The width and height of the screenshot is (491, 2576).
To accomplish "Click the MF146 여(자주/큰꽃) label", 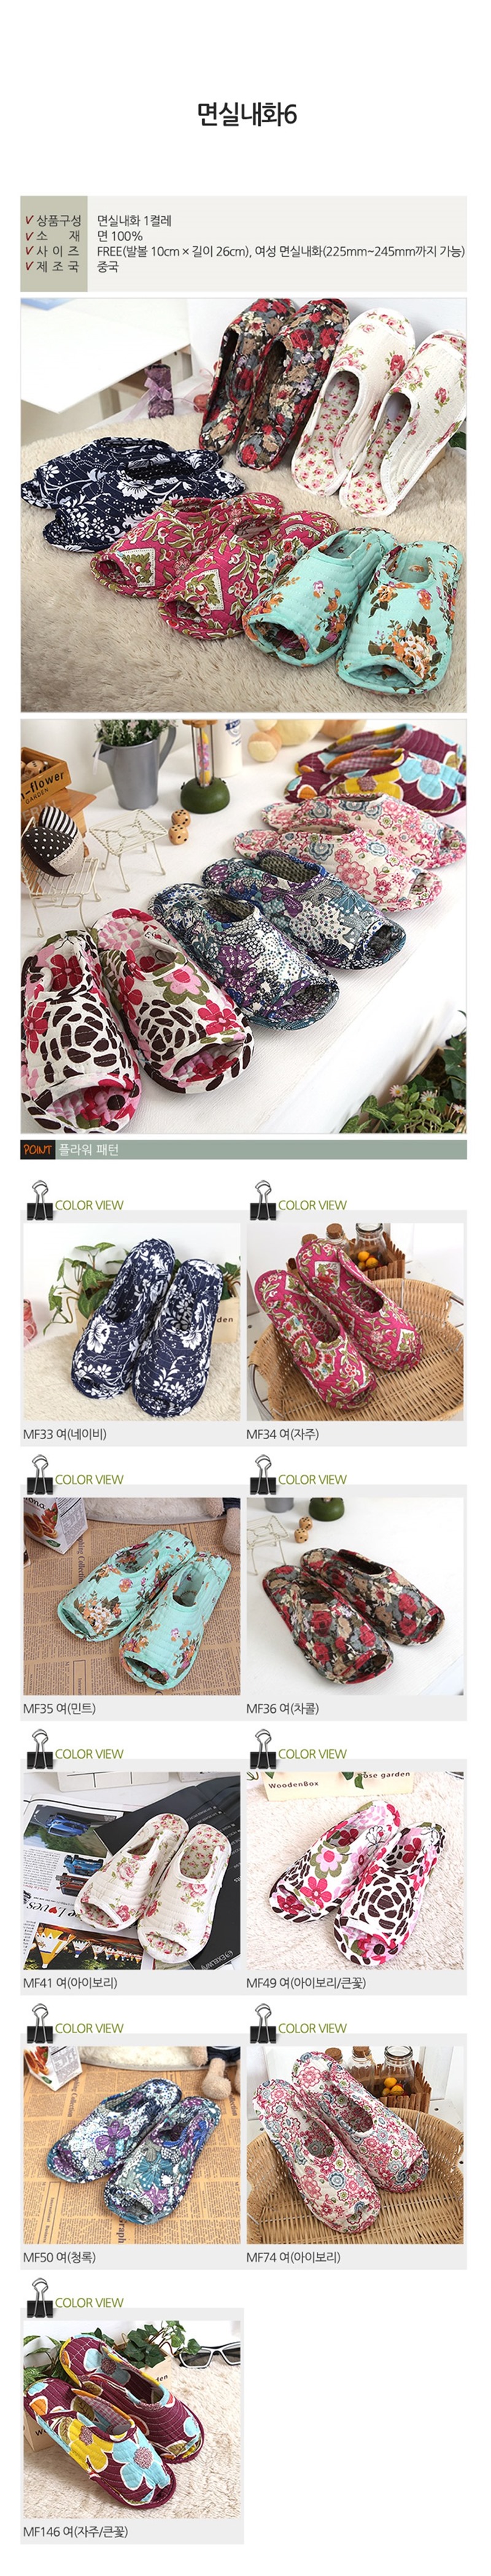I will (75, 2531).
